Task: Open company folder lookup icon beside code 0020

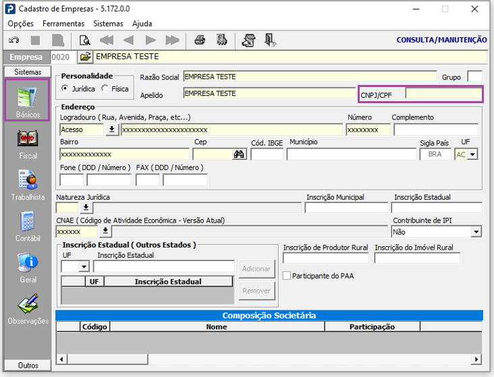Action: (85, 57)
